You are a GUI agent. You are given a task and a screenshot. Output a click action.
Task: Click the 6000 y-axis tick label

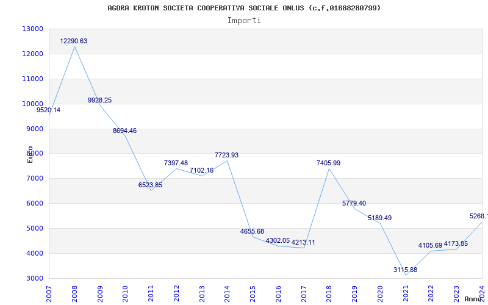pyautogui.click(x=34, y=204)
